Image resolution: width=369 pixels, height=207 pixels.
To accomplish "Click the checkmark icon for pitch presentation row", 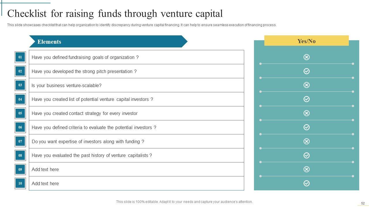I will (x=306, y=71).
